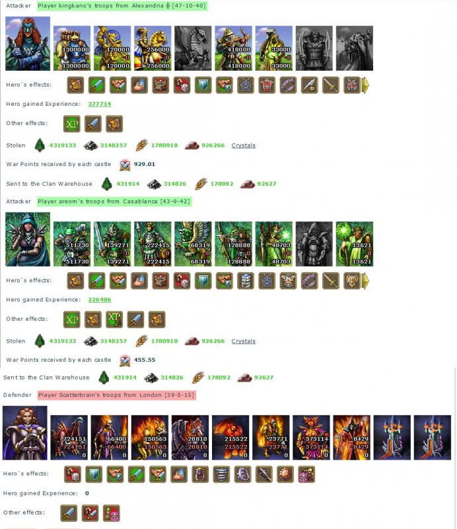Screen dimensions: 457x529
Task: Open kingkano's hero experience 377714 link
Action: [x=100, y=104]
